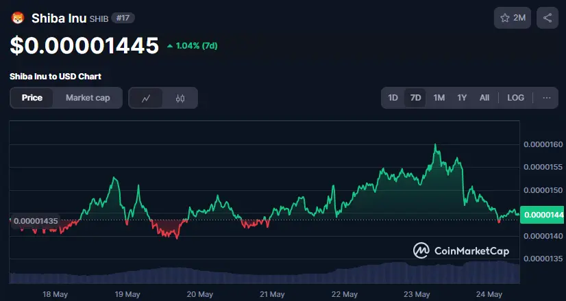This screenshot has width=566, height=301.
Task: Click the 22 May date label
Action: click(345, 295)
